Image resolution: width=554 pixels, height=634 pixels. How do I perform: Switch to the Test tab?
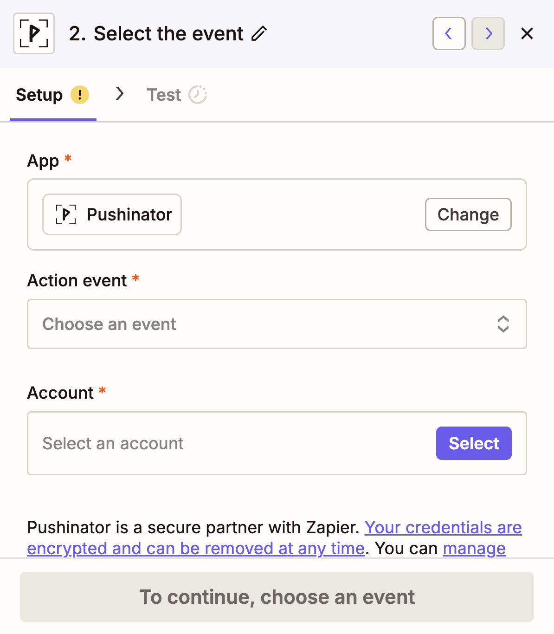[x=164, y=94]
